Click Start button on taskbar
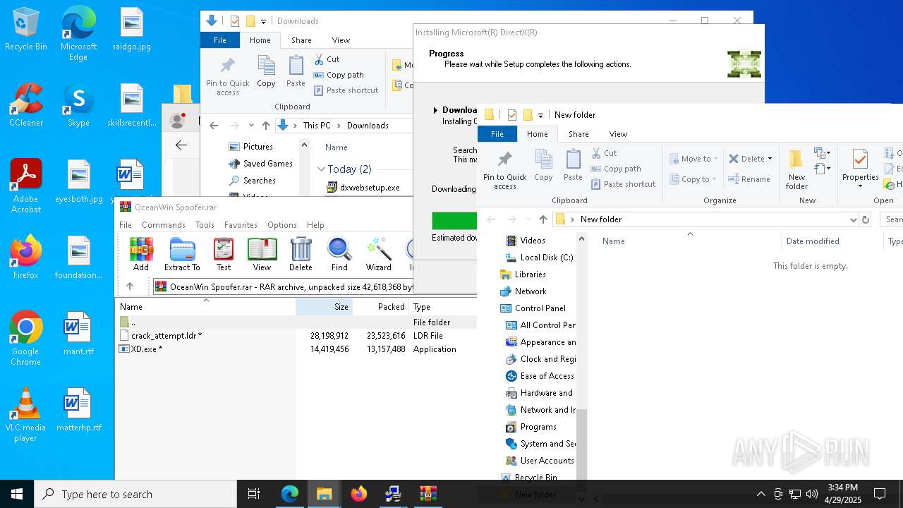The width and height of the screenshot is (903, 508). 17,494
